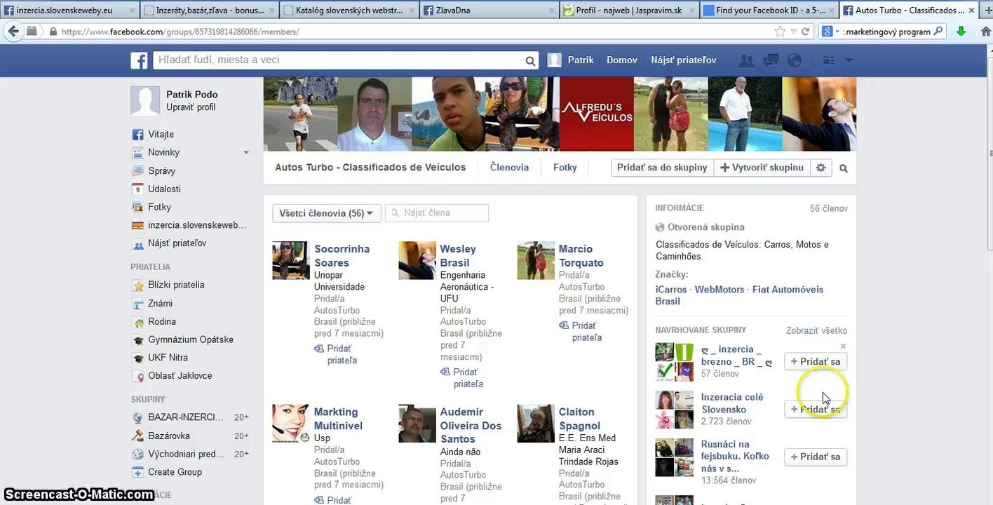Open the notifications globe icon

795,60
